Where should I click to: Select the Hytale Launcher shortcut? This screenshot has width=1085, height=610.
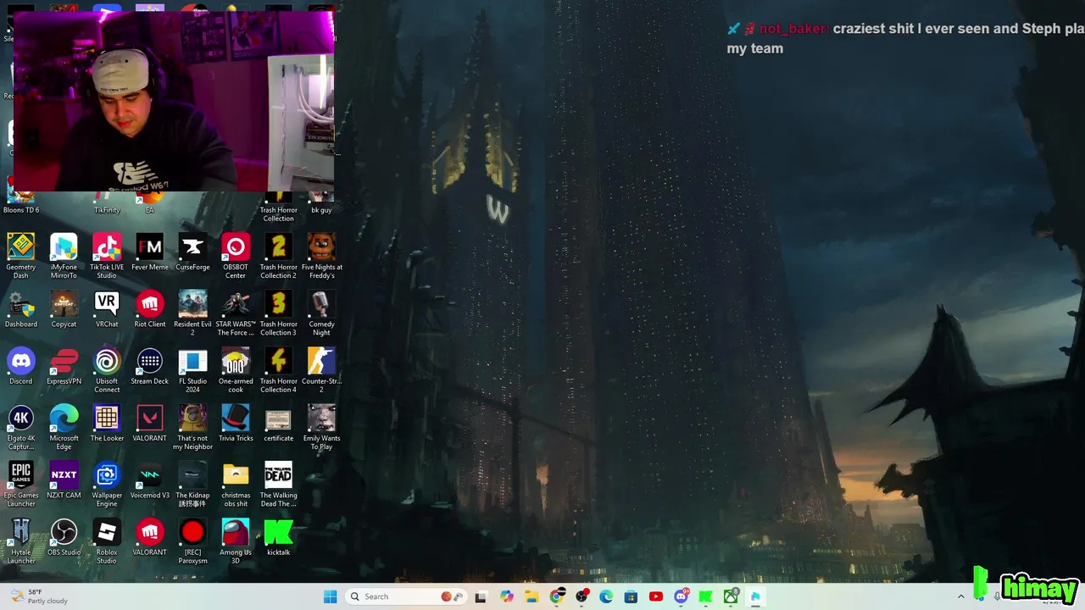(x=21, y=540)
